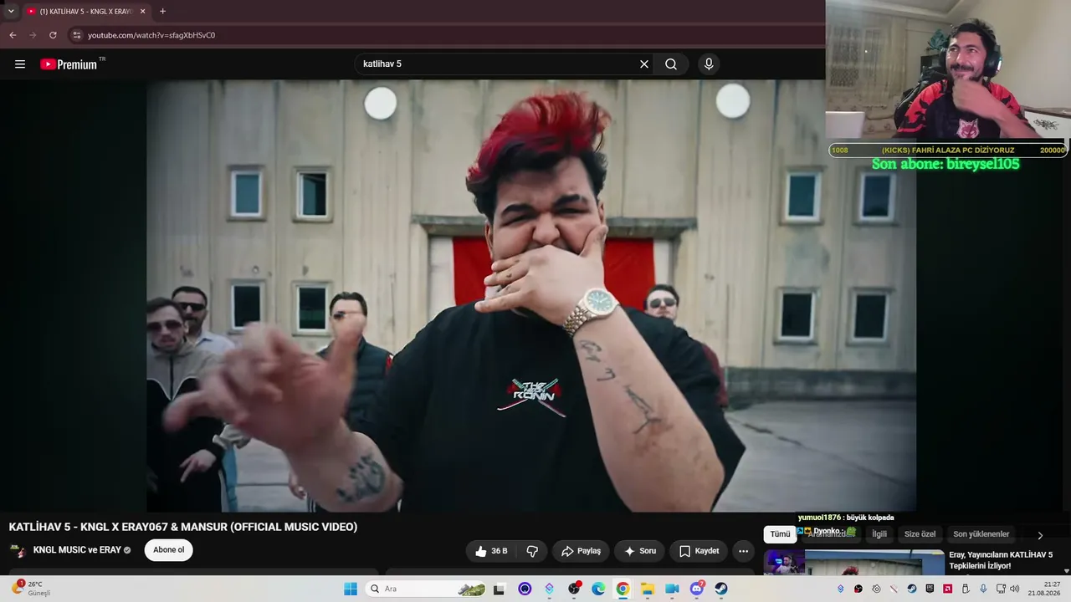Go back in browser history
Screen dimensions: 1071x602
[13, 35]
